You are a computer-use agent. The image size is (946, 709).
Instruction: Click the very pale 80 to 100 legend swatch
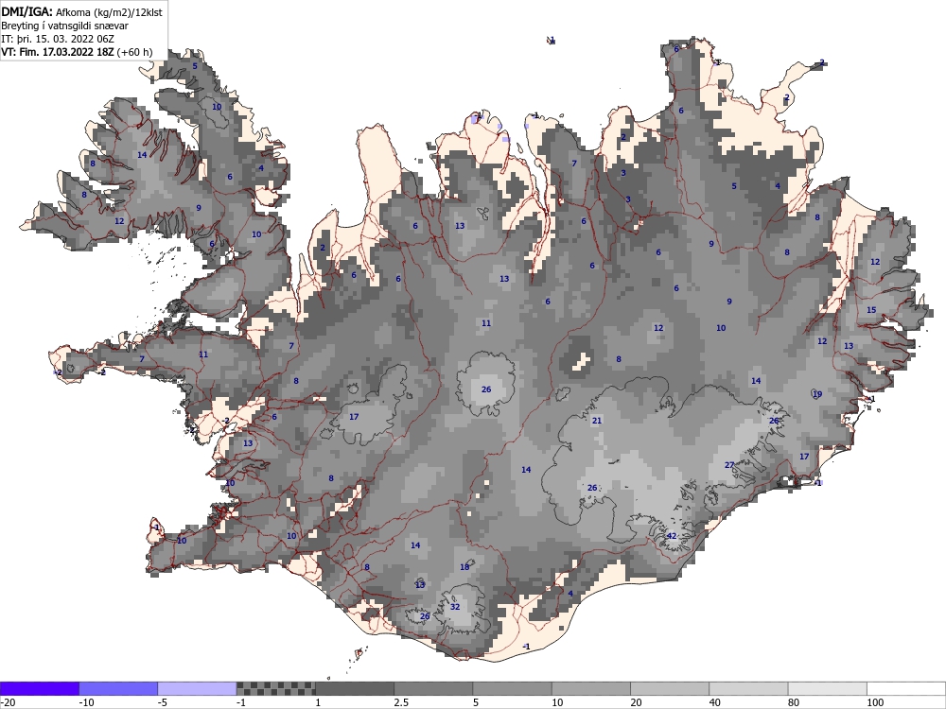[x=828, y=688]
